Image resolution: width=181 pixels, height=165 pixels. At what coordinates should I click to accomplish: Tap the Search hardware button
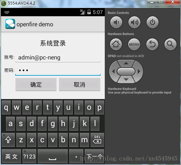point(170,44)
